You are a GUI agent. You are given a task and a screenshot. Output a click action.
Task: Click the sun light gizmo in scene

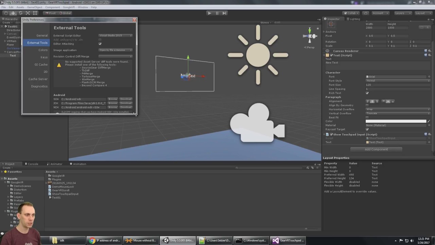[258, 55]
